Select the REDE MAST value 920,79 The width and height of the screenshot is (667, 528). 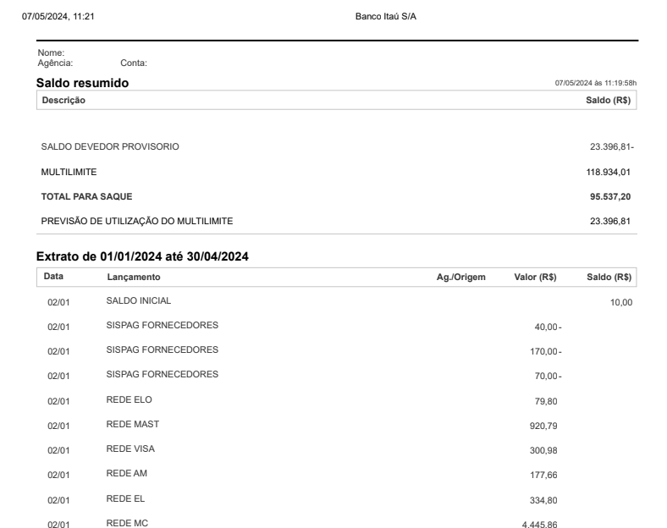pos(543,426)
